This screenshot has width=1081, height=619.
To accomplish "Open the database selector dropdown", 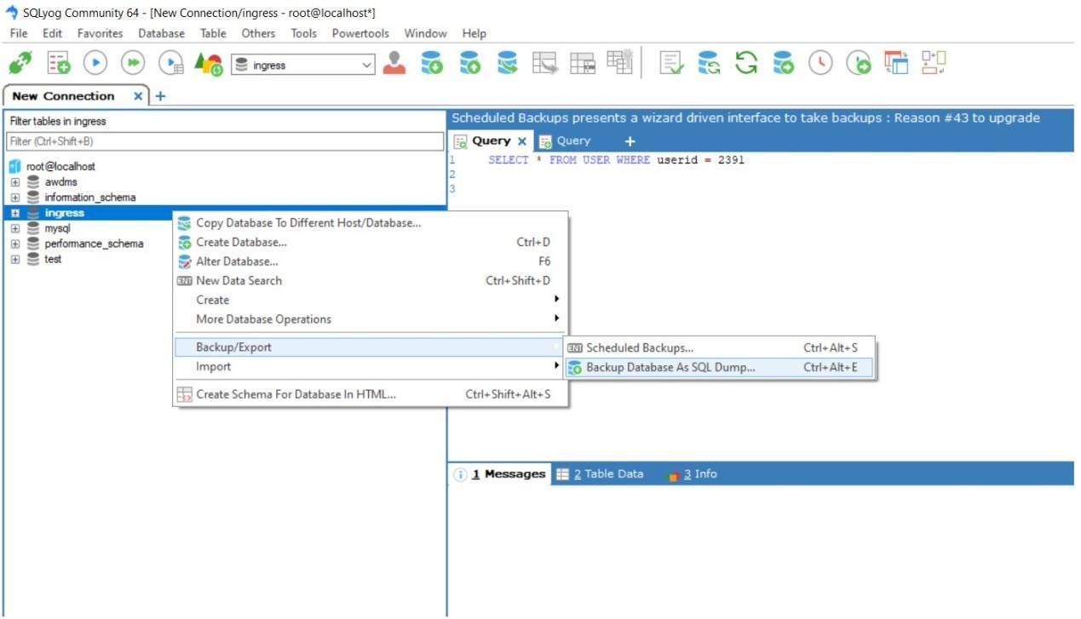I will 365,63.
